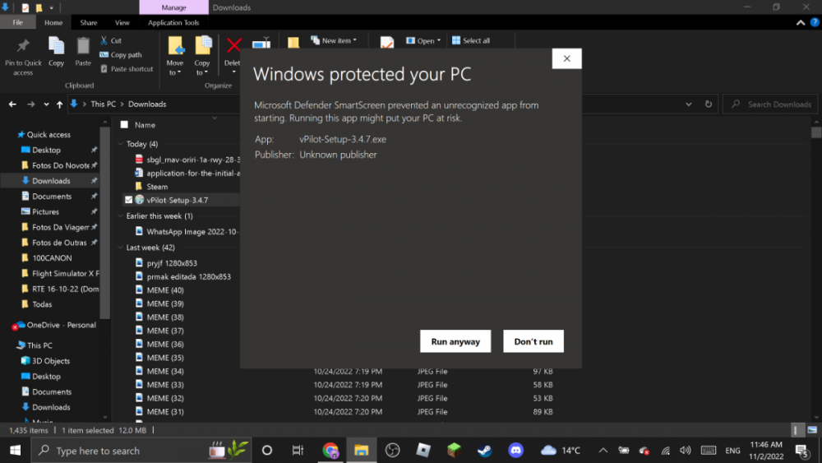Collapse the Last week (42) group
Viewport: 822px width, 463px height.
point(121,248)
